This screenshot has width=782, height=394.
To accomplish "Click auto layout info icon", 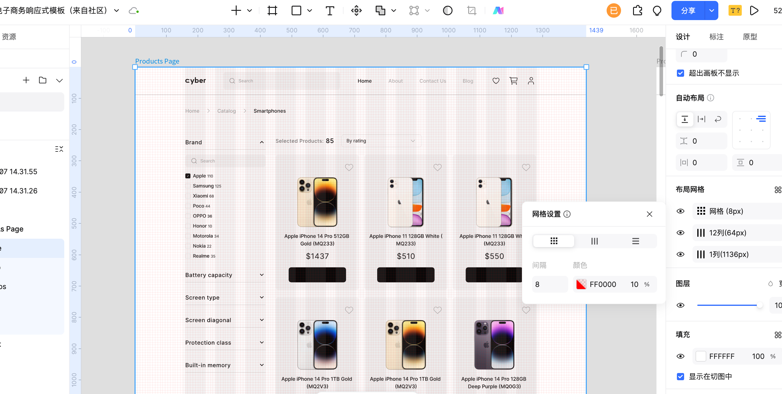I will [x=710, y=98].
